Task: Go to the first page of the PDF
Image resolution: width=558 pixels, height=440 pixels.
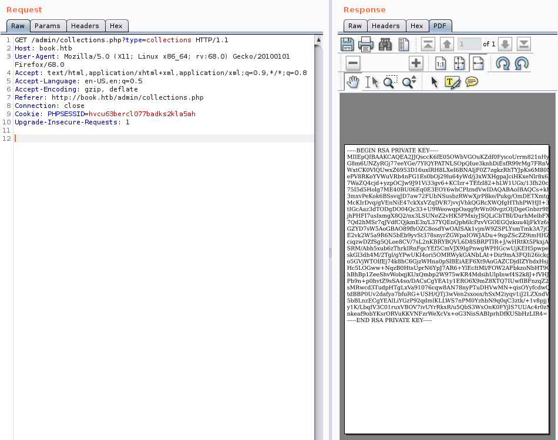Action: pyautogui.click(x=428, y=44)
